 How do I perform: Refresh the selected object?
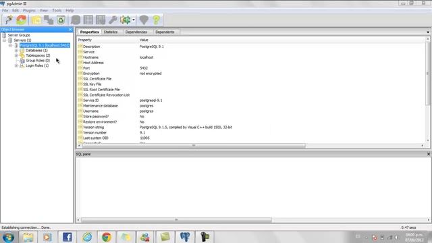pyautogui.click(x=21, y=20)
